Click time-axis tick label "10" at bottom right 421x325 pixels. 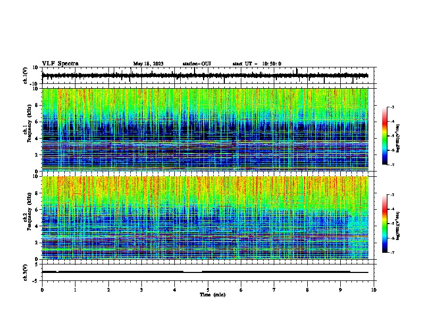pyautogui.click(x=374, y=290)
